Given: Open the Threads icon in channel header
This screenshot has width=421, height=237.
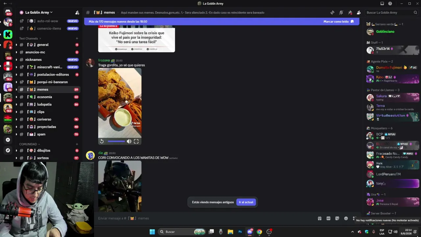Looking at the screenshot, I should tap(332, 13).
